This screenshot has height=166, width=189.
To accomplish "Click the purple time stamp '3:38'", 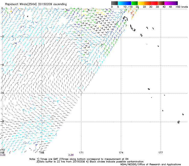I will [x=71, y=155].
